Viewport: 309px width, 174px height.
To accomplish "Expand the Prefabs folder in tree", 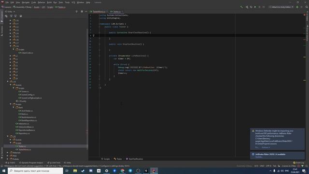I will coord(8,159).
